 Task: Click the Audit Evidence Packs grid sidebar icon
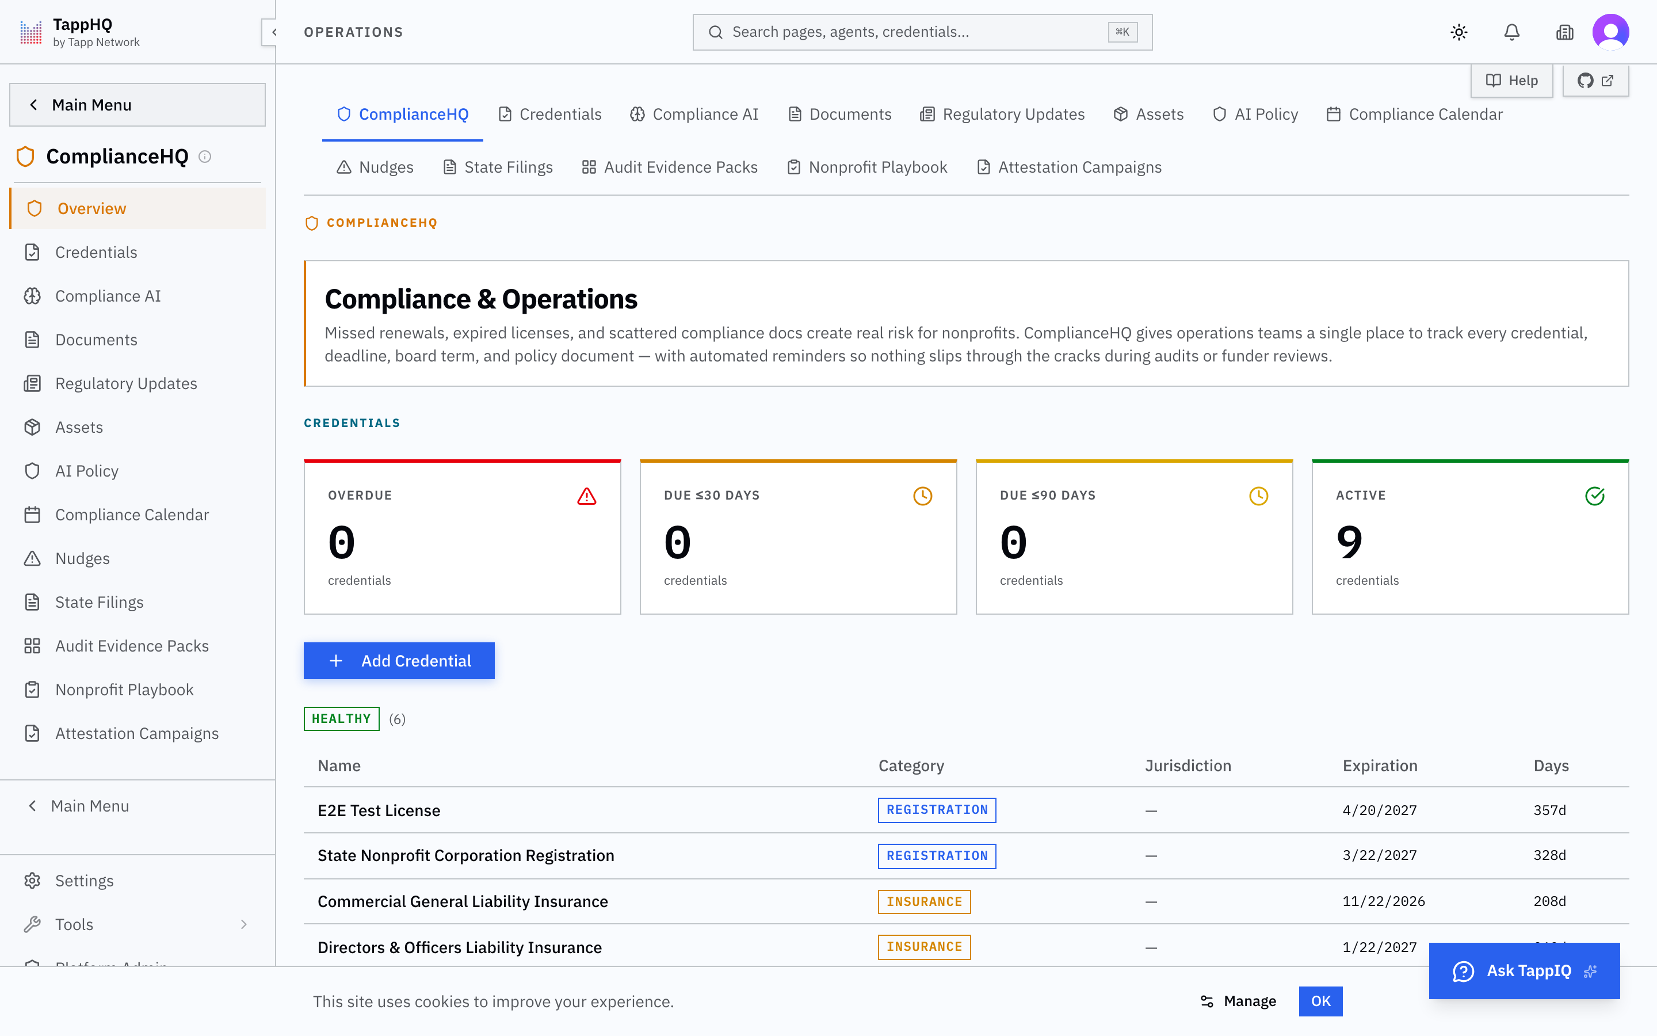(x=32, y=646)
